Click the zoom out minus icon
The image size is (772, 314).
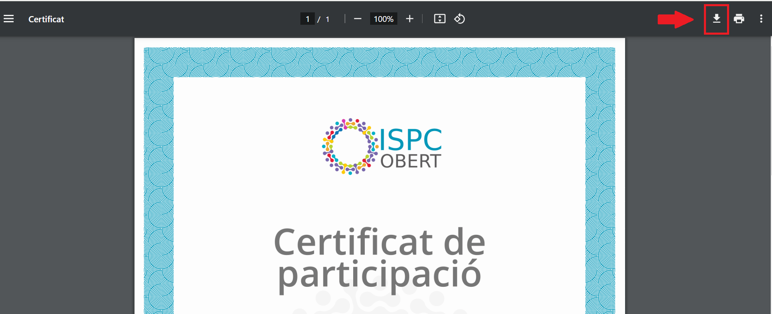[358, 19]
